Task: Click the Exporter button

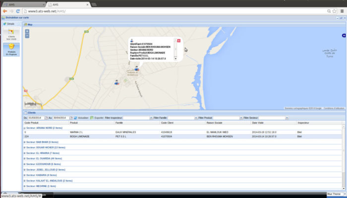Action: click(x=98, y=118)
